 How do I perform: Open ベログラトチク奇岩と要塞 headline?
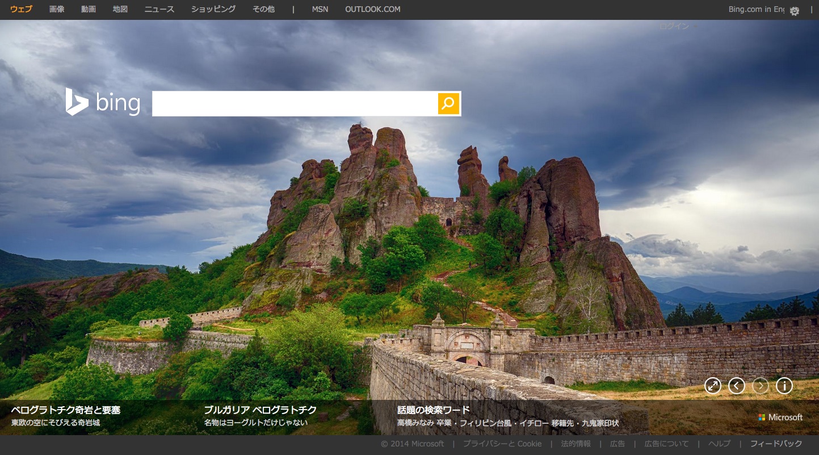pyautogui.click(x=66, y=410)
